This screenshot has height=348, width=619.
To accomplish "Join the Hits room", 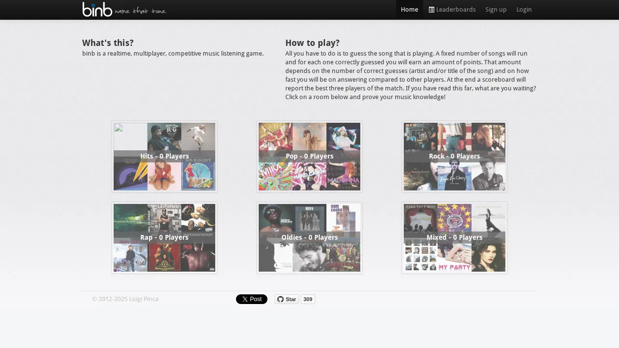I will (x=164, y=157).
